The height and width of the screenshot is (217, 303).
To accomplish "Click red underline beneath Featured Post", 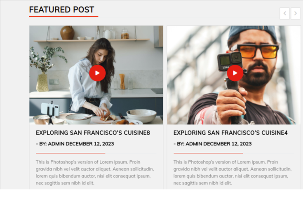I will tap(63, 16).
